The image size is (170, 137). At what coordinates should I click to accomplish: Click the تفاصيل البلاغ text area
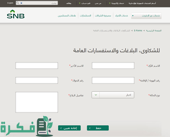tap(36, 102)
